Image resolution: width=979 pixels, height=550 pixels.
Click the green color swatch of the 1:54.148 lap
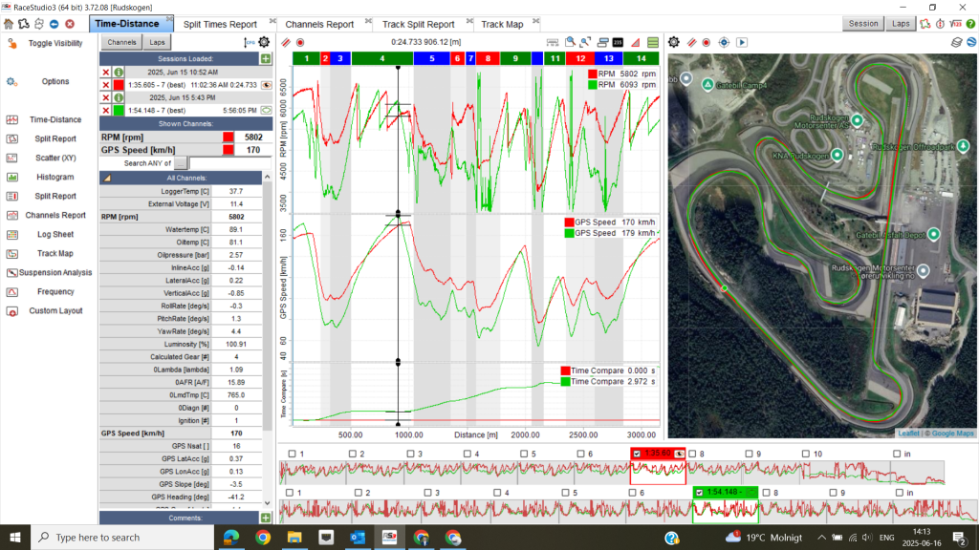(119, 111)
